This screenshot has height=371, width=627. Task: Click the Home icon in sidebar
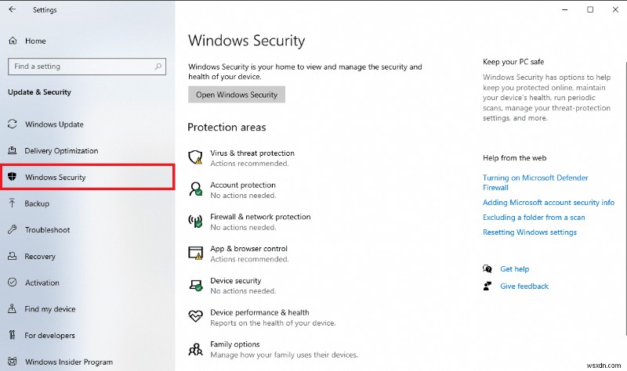13,41
